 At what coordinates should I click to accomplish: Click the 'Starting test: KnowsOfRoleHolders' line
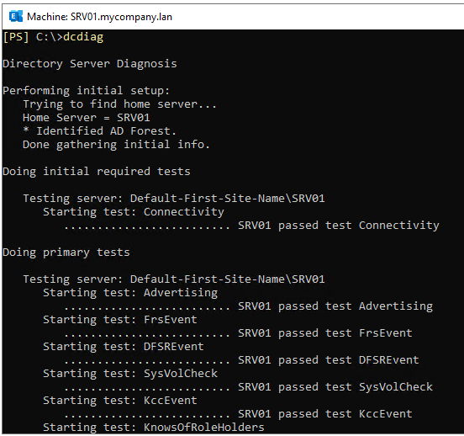[154, 428]
